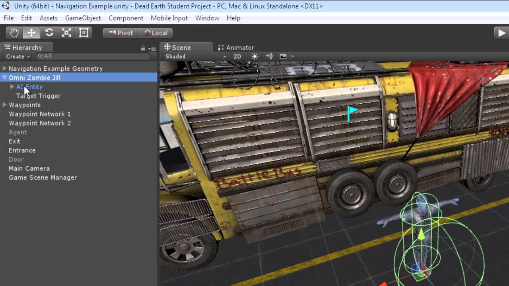The height and width of the screenshot is (286, 509).
Task: Select Game Scene Manager object
Action: pyautogui.click(x=43, y=178)
